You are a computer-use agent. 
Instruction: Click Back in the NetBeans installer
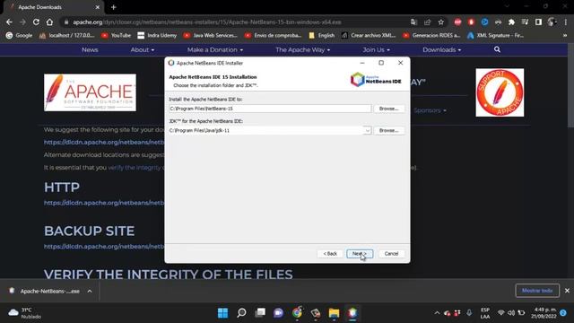click(330, 253)
